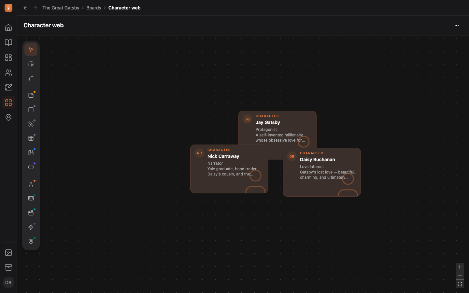Open the Characters people icon in sidebar

(8, 73)
